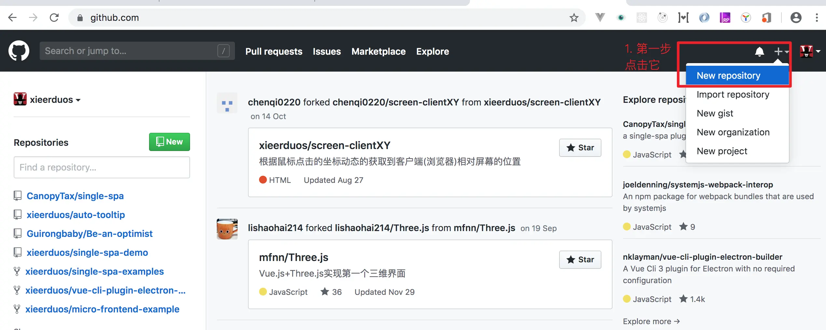Select Import repository from the menu

[x=737, y=94]
